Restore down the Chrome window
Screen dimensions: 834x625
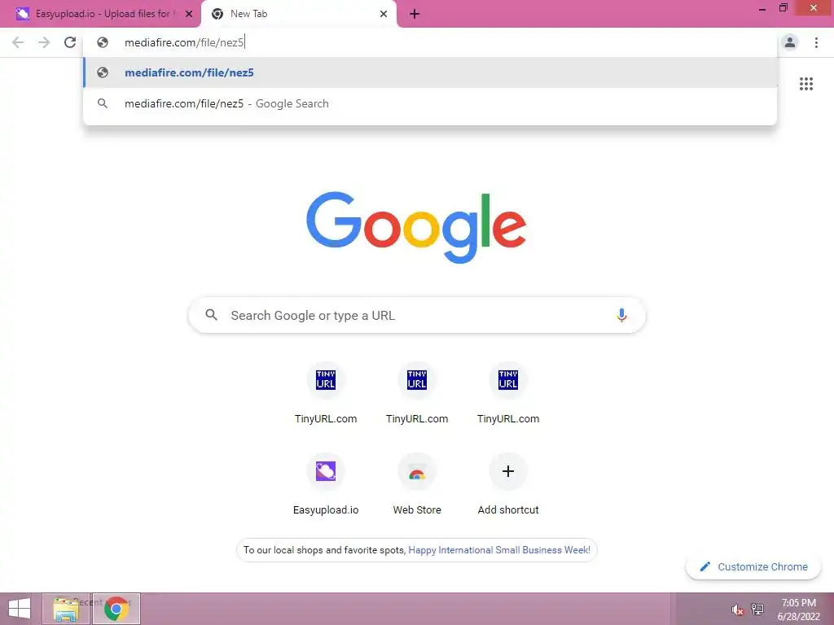tap(784, 8)
